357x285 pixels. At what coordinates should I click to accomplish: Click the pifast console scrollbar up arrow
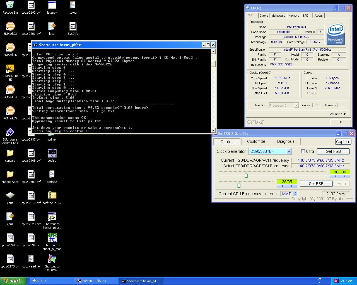(213, 51)
